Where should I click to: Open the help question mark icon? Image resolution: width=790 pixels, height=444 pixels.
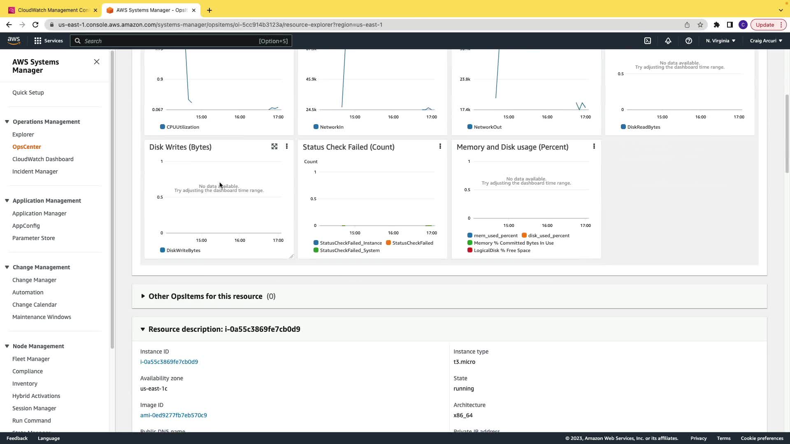(x=689, y=41)
